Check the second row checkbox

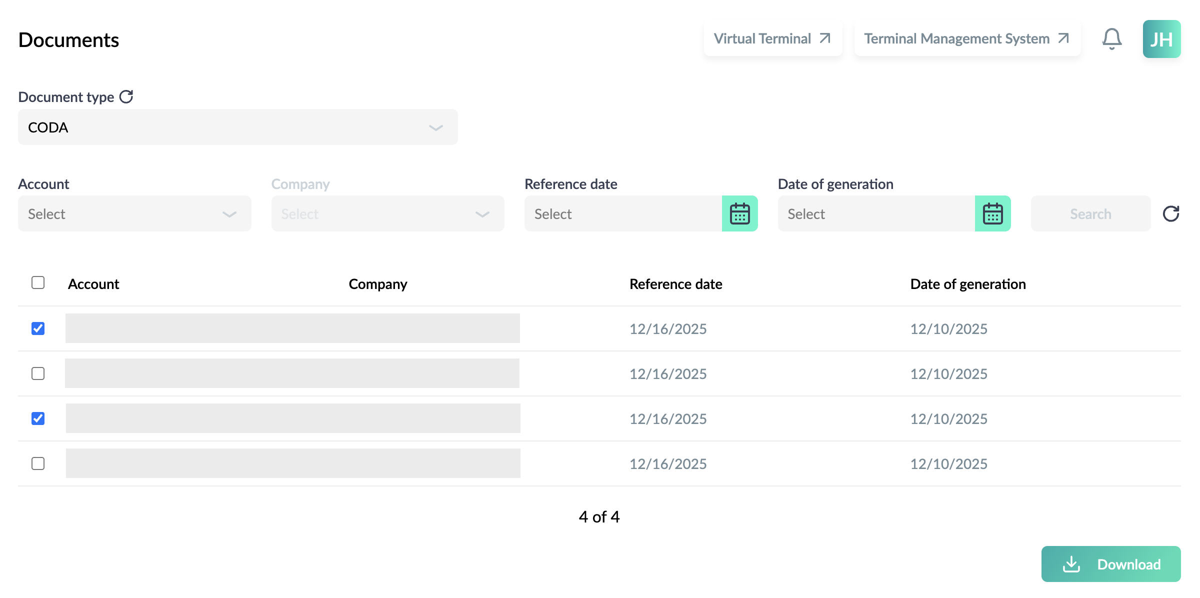(38, 373)
